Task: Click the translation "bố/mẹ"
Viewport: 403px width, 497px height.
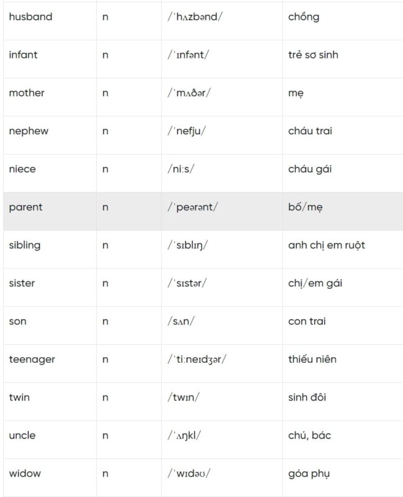Action: (x=305, y=207)
